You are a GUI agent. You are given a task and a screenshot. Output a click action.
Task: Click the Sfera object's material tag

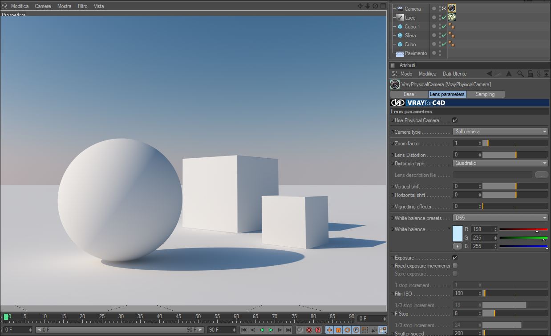coord(451,35)
